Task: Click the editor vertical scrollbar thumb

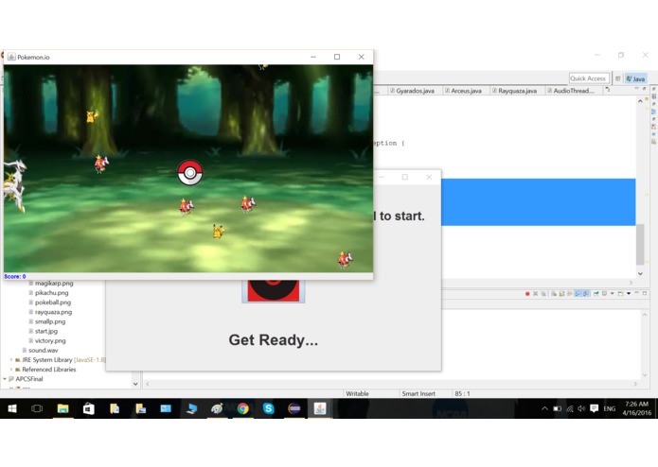Action: [x=640, y=244]
